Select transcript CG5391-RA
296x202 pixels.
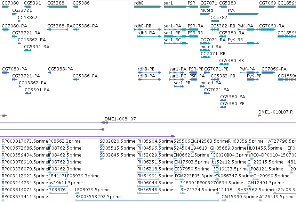coord(37,47)
